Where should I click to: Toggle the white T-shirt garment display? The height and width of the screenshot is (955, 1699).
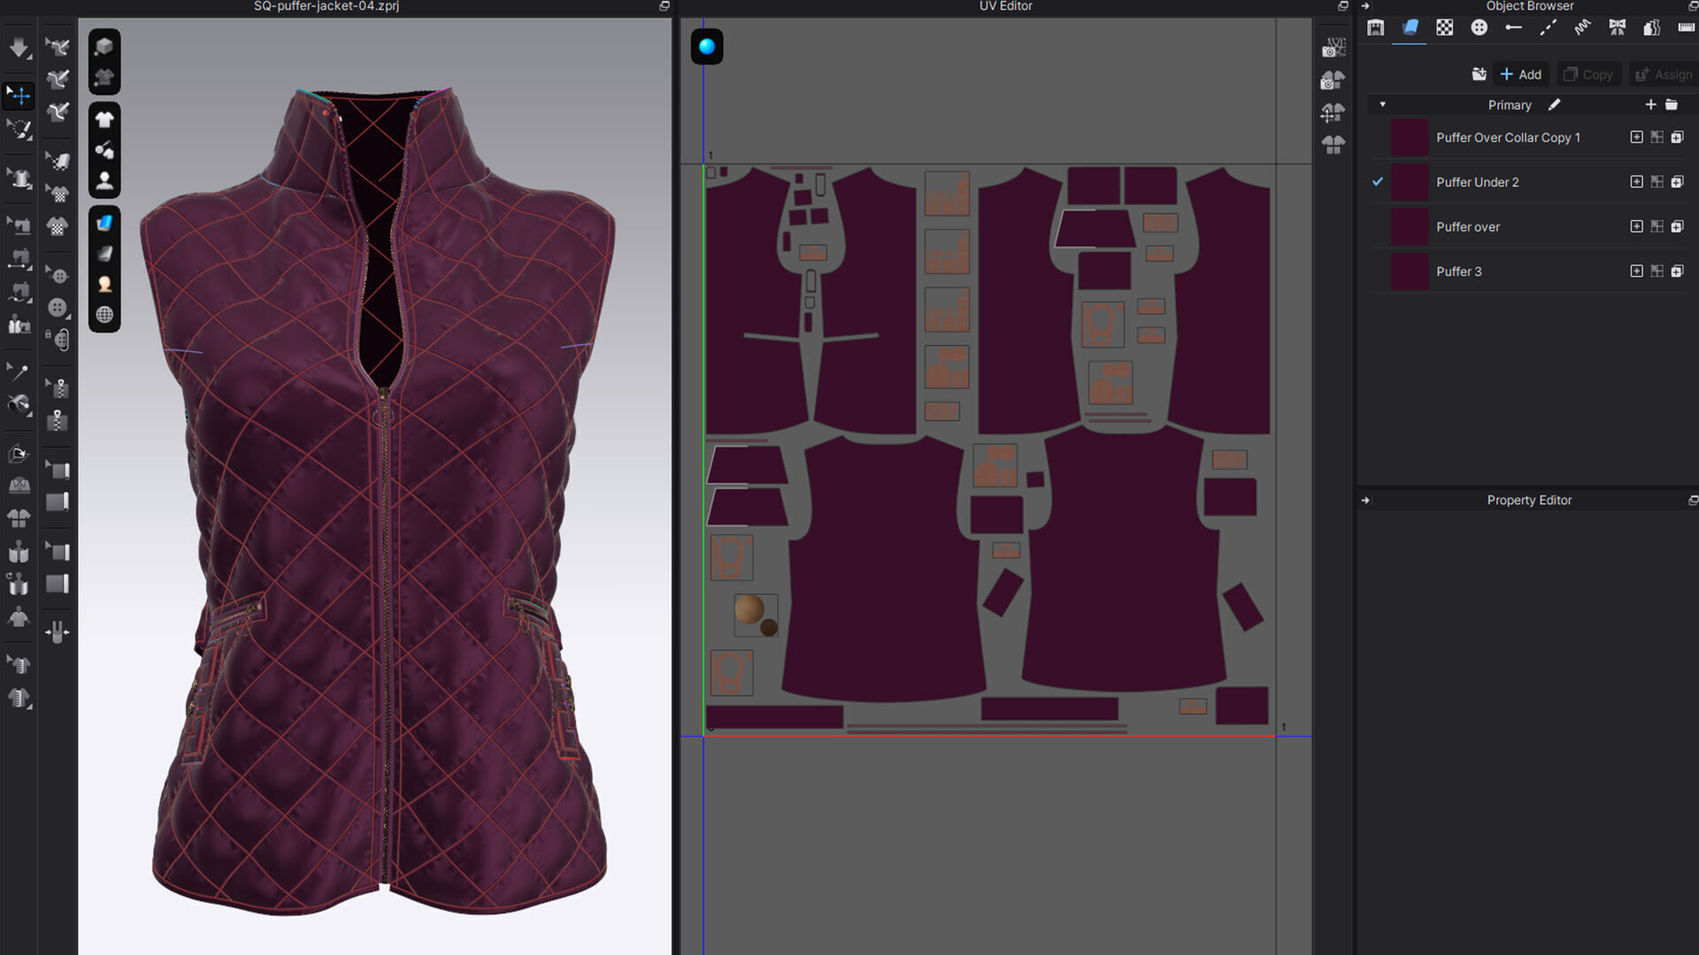[x=104, y=118]
